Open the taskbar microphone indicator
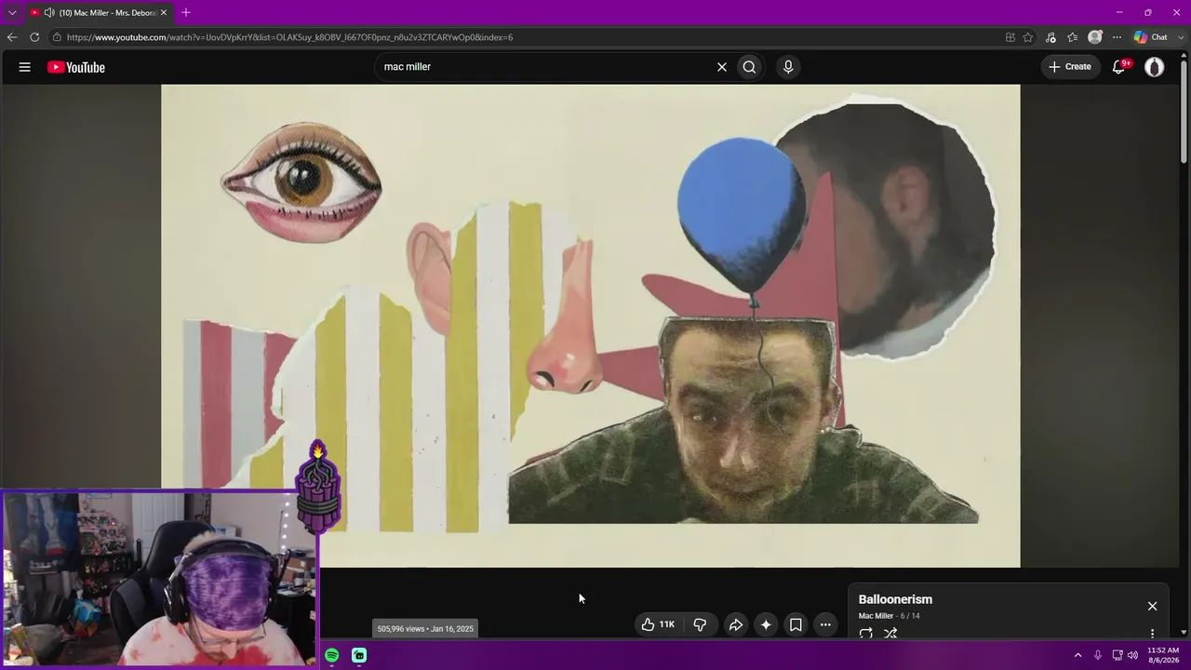This screenshot has width=1191, height=670. tap(1098, 655)
